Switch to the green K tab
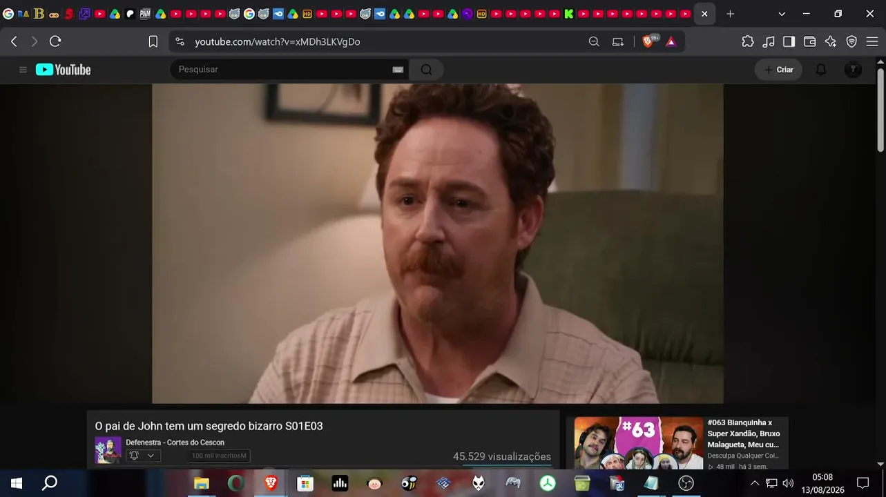This screenshot has height=497, width=886. coord(569,14)
